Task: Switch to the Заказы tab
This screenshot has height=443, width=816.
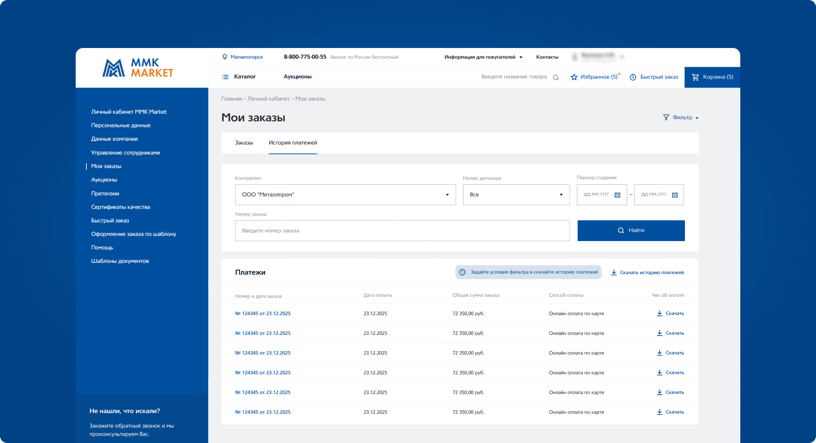Action: pos(244,143)
